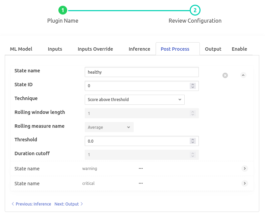Click step 1 Plugin Name circle
This screenshot has width=265, height=217.
coord(63,10)
